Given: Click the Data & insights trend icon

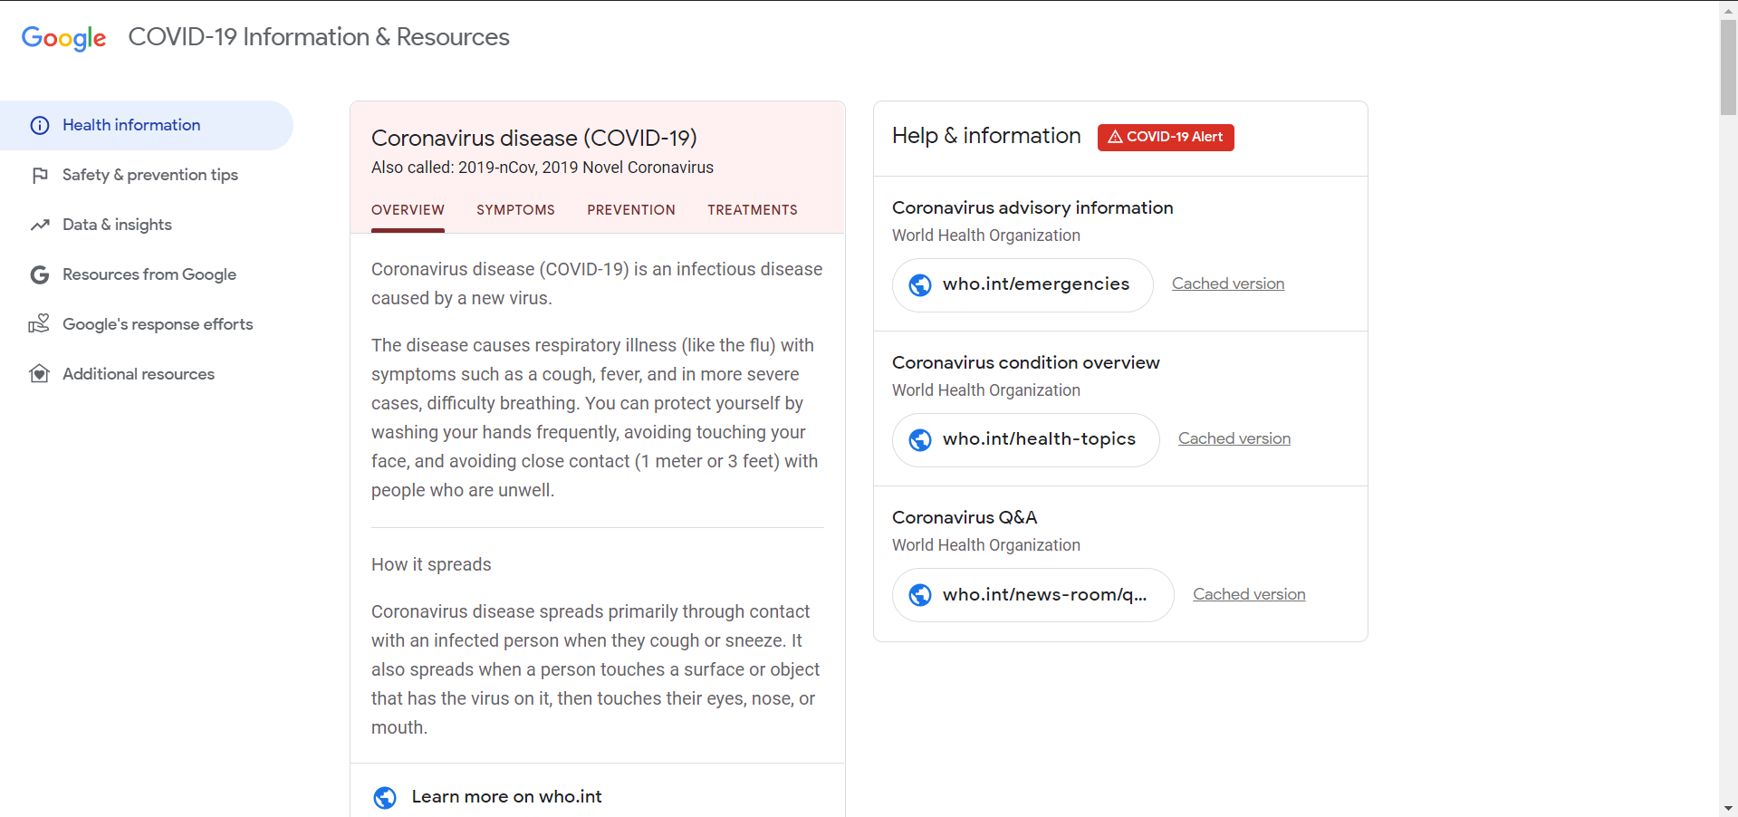Looking at the screenshot, I should point(40,226).
